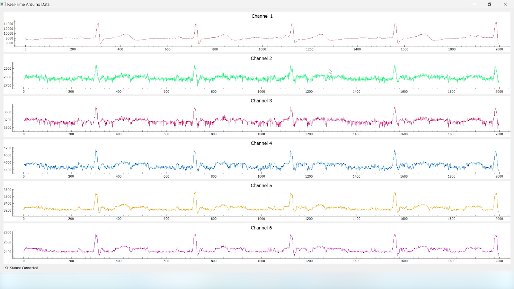This screenshot has height=289, width=514.
Task: Select the Channel 1 plot title
Action: coord(262,16)
